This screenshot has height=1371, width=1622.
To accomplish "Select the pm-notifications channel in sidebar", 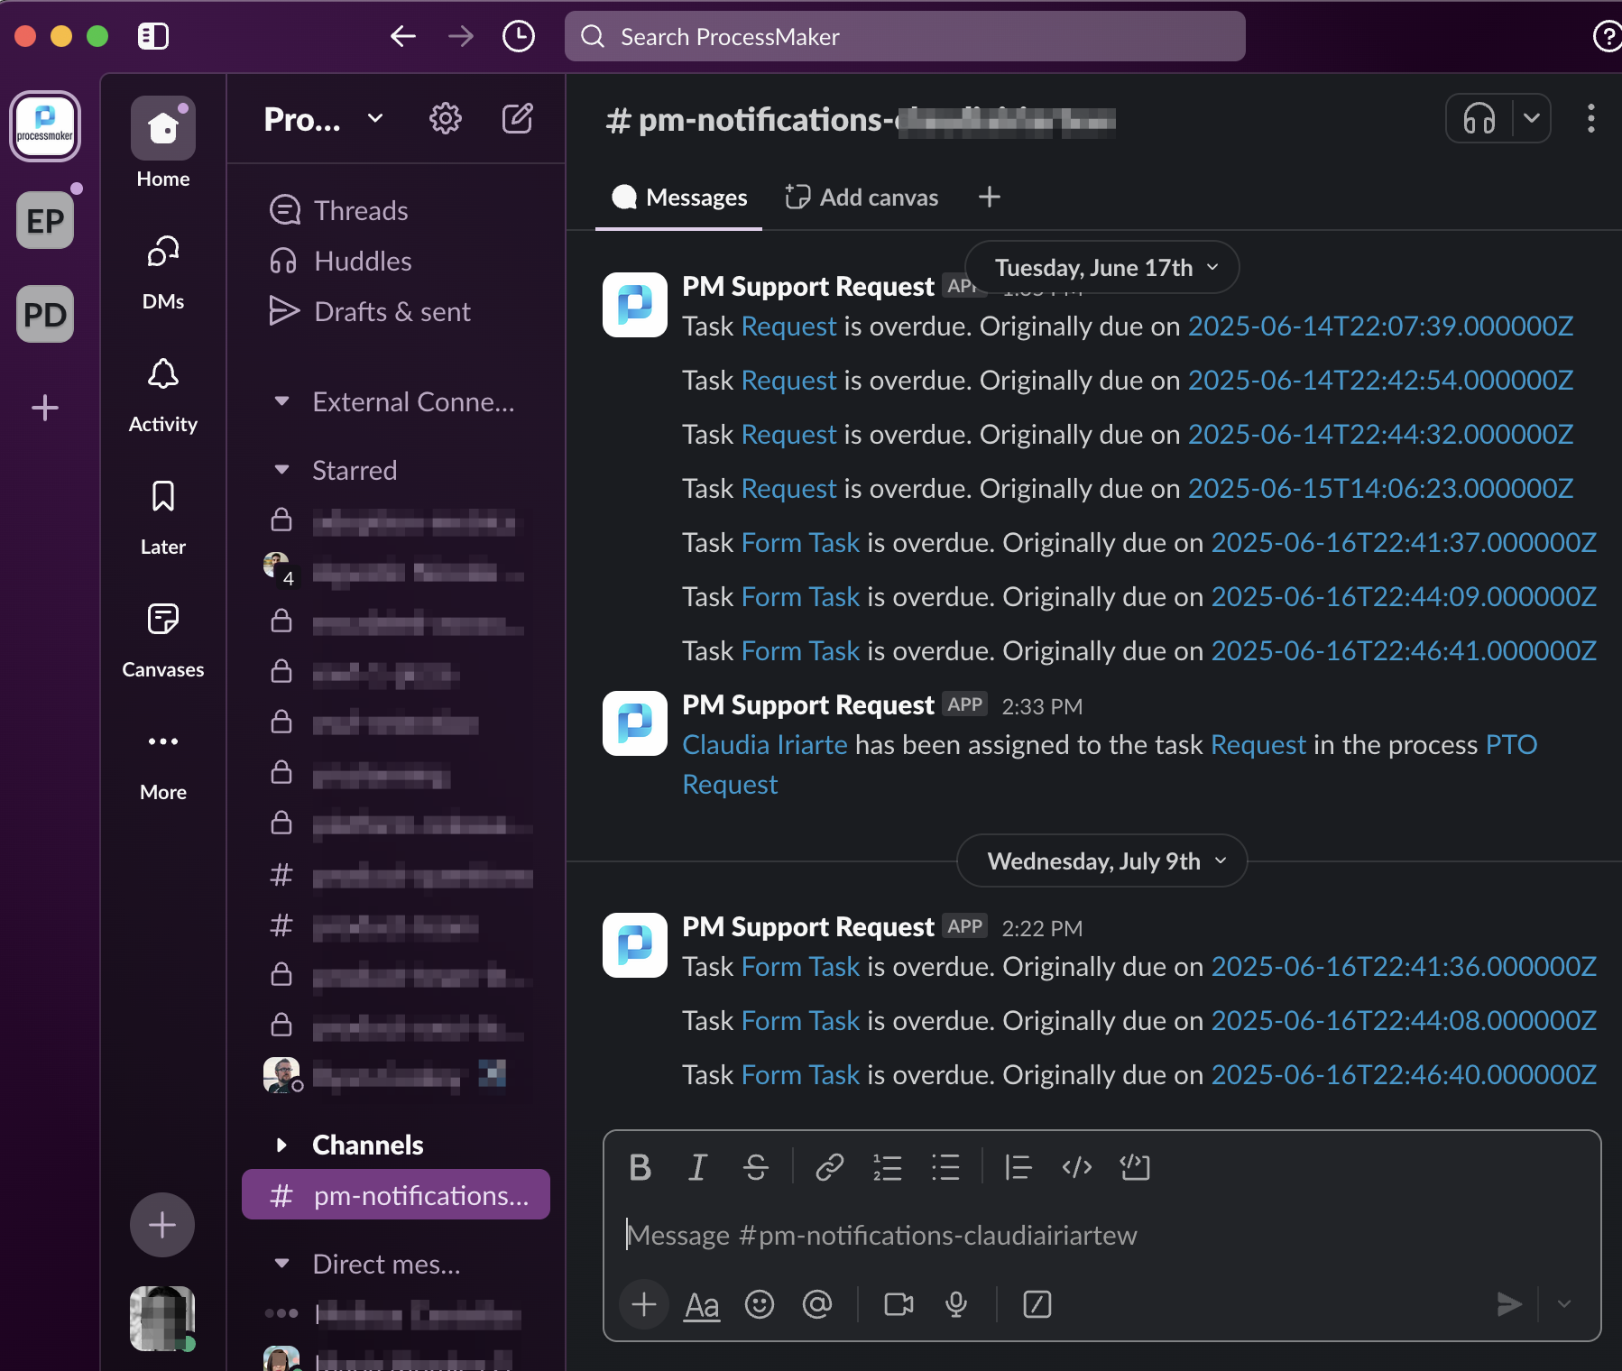I will coord(396,1195).
